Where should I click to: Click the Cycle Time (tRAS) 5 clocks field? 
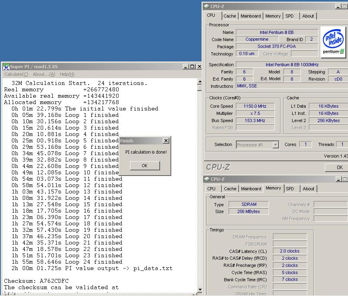click(x=290, y=272)
